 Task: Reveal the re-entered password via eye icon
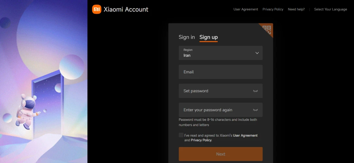coord(255,110)
